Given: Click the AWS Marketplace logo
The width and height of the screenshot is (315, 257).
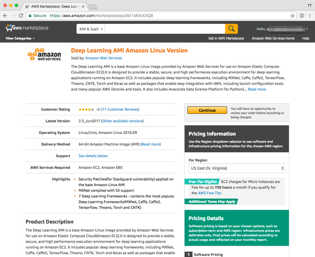Looking at the screenshot, I should [27, 28].
